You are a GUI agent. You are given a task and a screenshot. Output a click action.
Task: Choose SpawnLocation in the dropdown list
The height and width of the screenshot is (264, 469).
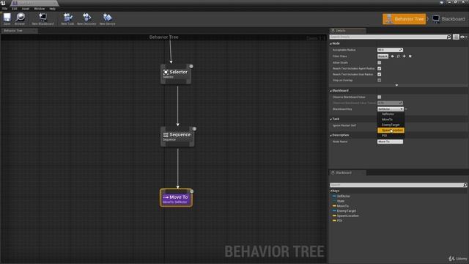(391, 131)
